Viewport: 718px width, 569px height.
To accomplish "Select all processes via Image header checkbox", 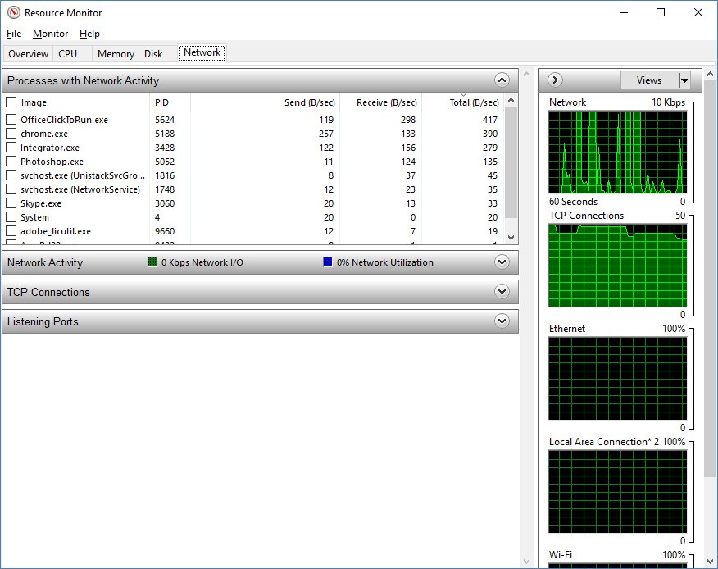I will coord(11,102).
